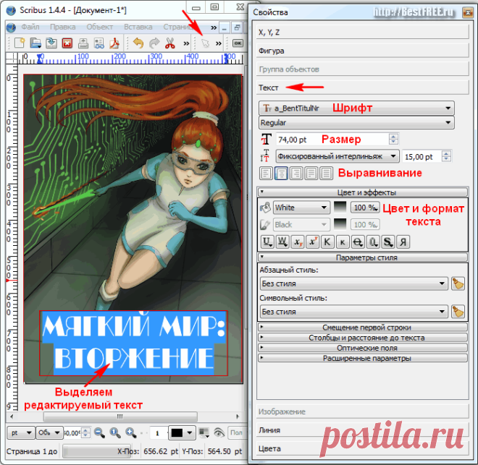Toggle the eye preview mode icon

coord(219,432)
